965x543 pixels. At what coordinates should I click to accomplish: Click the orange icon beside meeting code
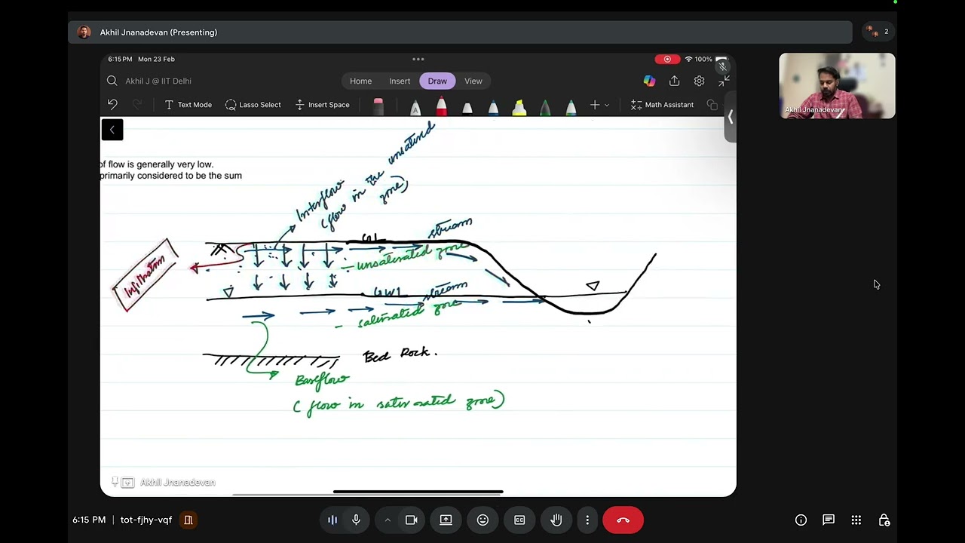[188, 520]
